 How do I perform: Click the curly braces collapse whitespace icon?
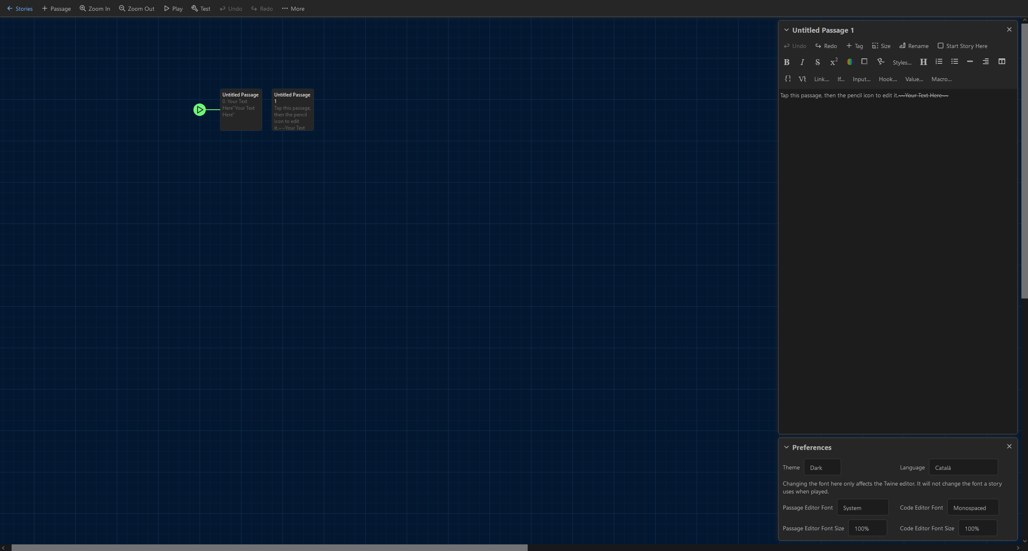788,79
